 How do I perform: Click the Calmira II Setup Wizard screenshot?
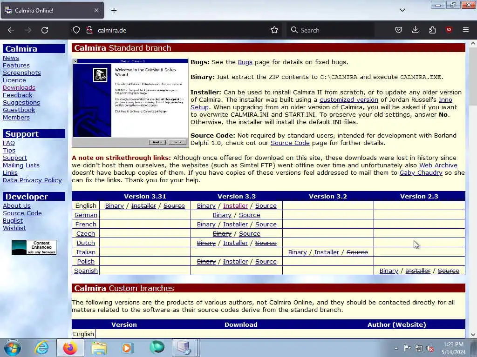click(130, 103)
